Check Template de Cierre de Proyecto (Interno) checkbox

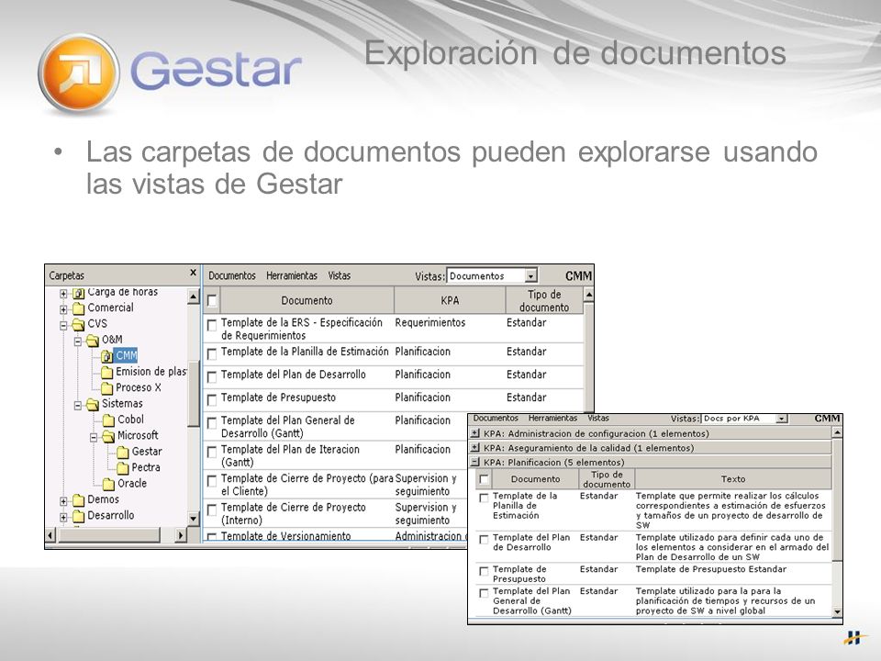(212, 510)
